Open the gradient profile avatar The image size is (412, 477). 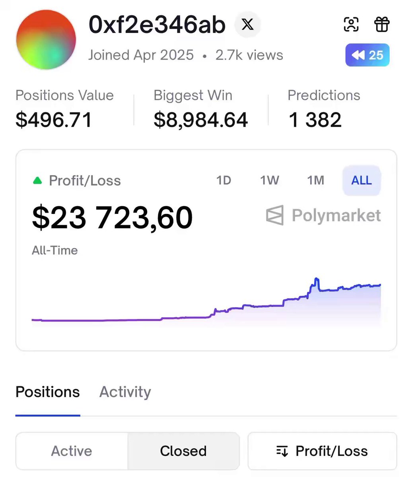[x=46, y=40]
